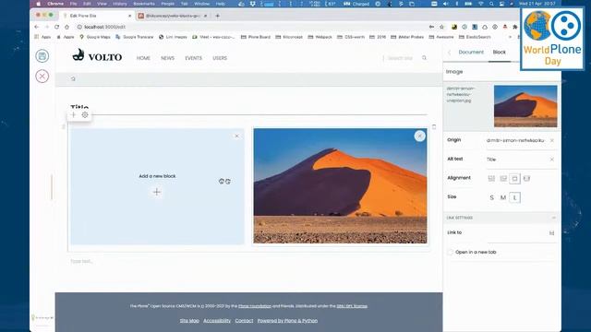Viewport: 591px width, 332px height.
Task: Clear the image with the round X button
Action: click(x=419, y=136)
